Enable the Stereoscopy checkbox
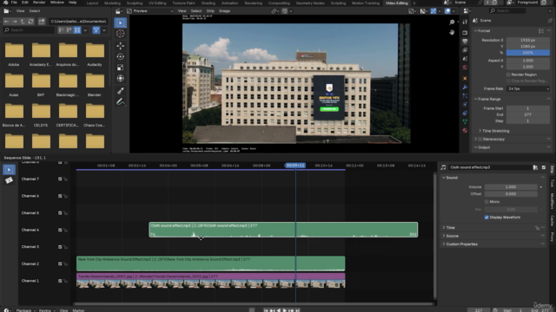Viewport: 556px width, 312px height. [480, 140]
